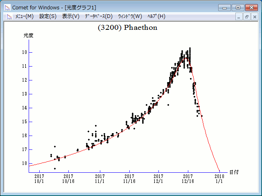Close the inner 光度グラフ1 graph document

[254, 17]
